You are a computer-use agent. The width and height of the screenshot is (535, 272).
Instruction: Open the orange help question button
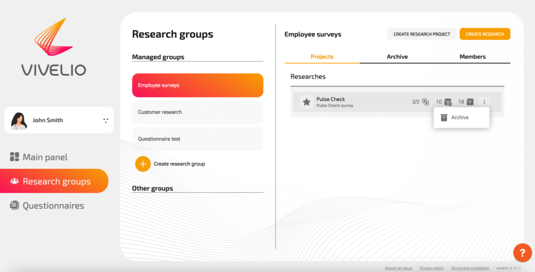(x=522, y=253)
